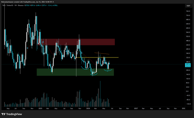Screen dimensions: 194x118
Task: Click the 2026 label on time axis
Action: tap(88, 109)
